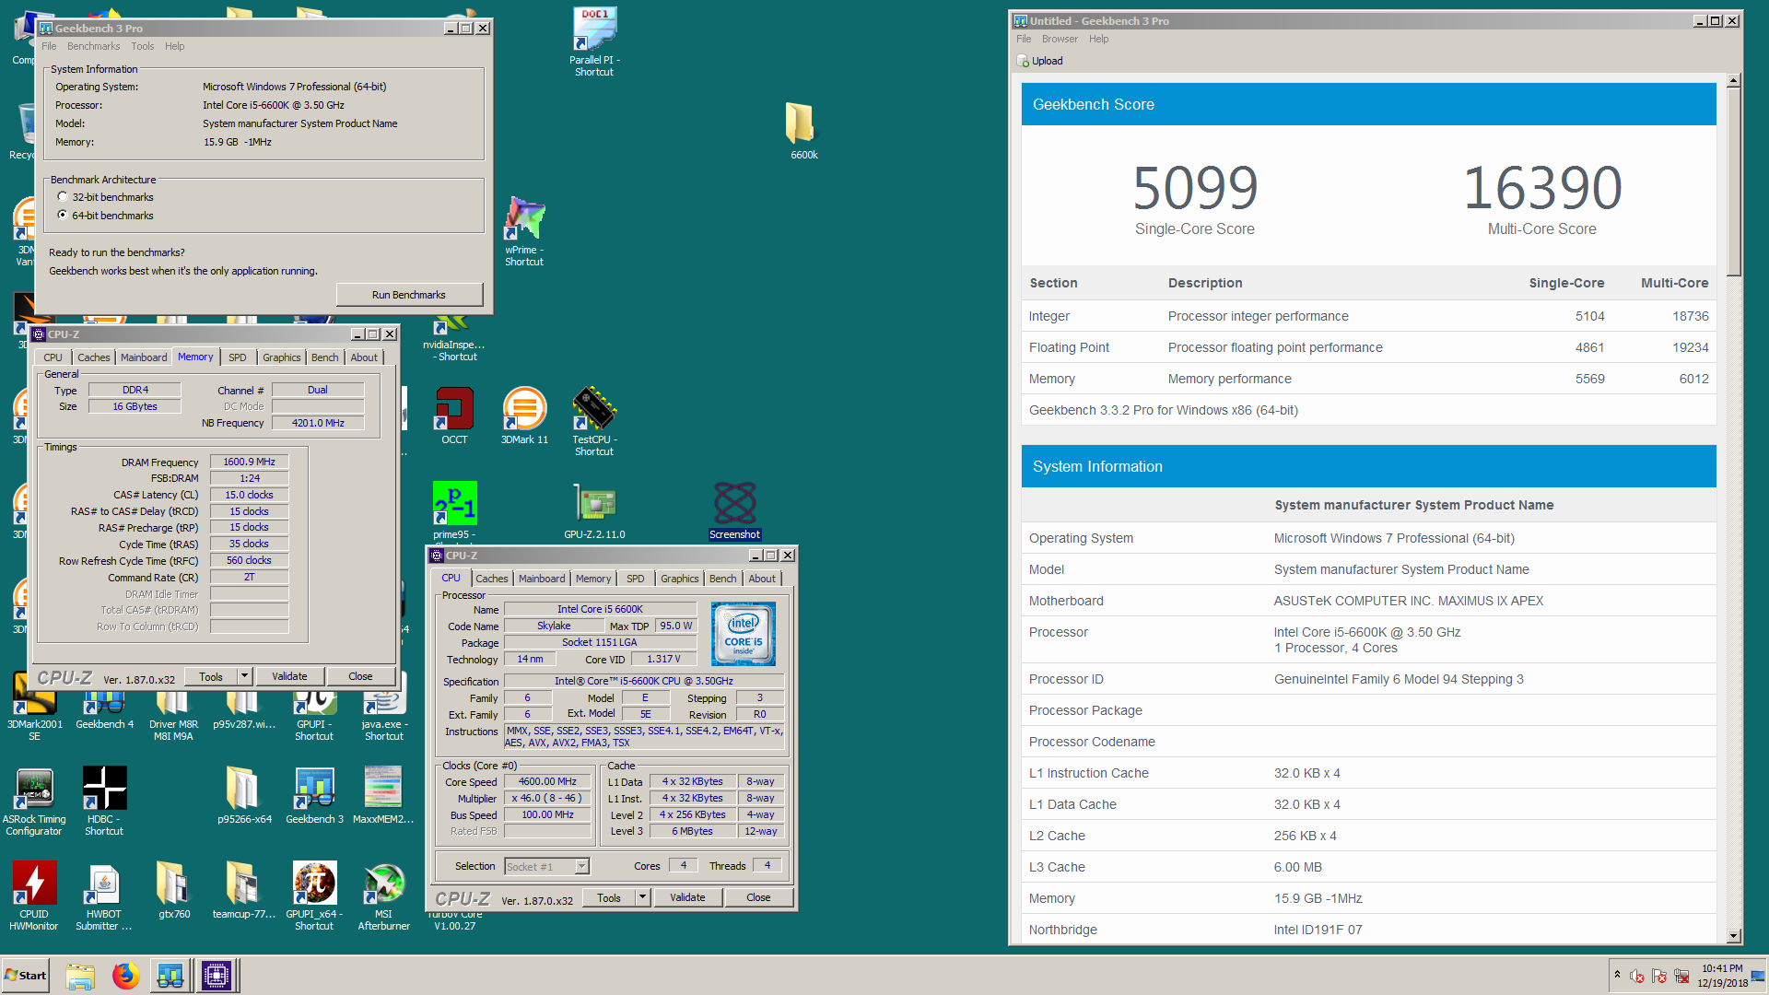Click Firefox in the taskbar

pos(125,975)
